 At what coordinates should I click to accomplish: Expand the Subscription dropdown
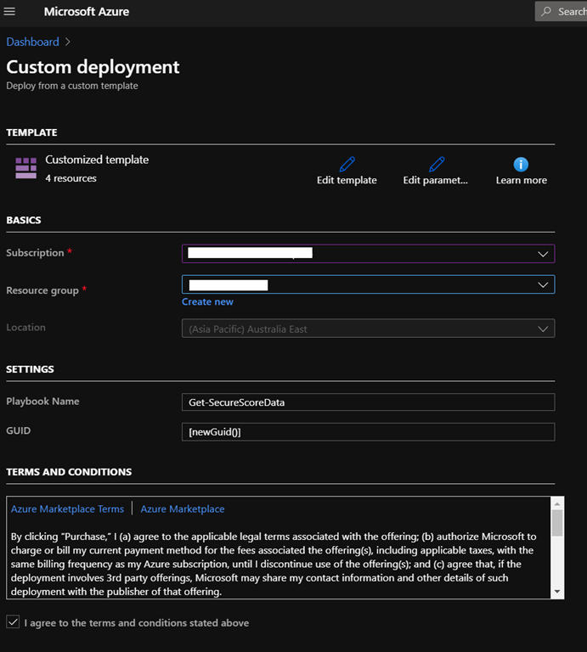pyautogui.click(x=543, y=253)
